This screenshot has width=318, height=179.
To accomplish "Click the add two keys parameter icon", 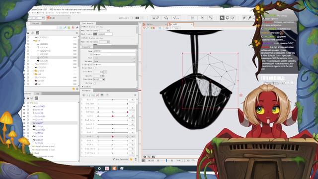I will coord(88,95).
